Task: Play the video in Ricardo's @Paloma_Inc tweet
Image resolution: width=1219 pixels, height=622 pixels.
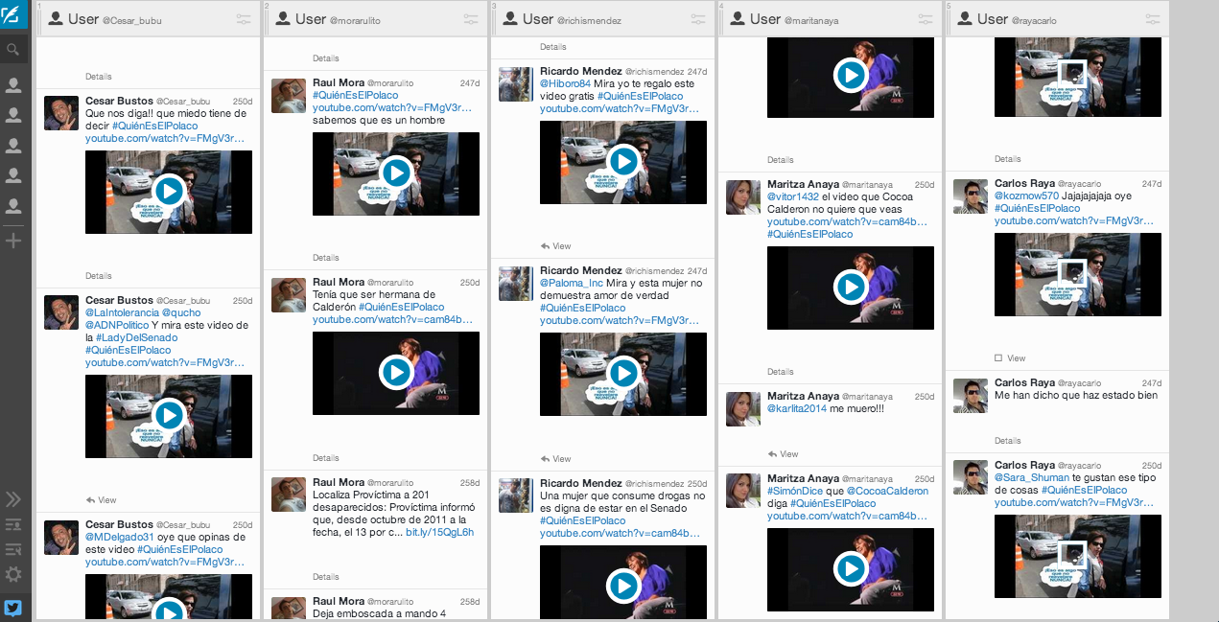Action: pyautogui.click(x=623, y=373)
